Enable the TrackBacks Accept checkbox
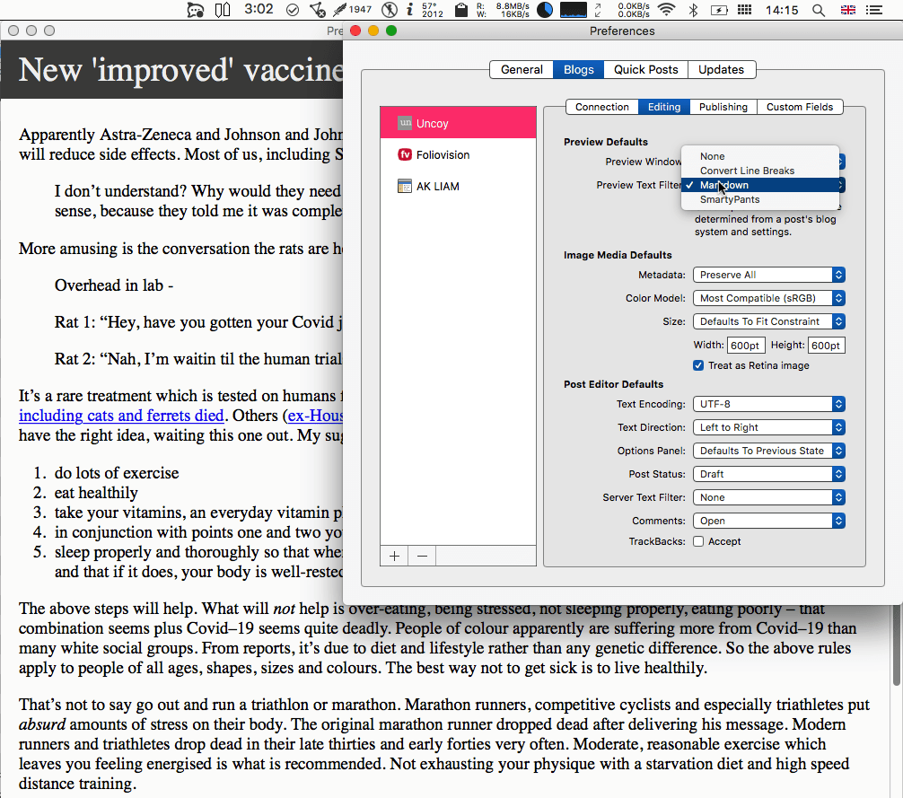Image resolution: width=903 pixels, height=798 pixels. pyautogui.click(x=698, y=541)
